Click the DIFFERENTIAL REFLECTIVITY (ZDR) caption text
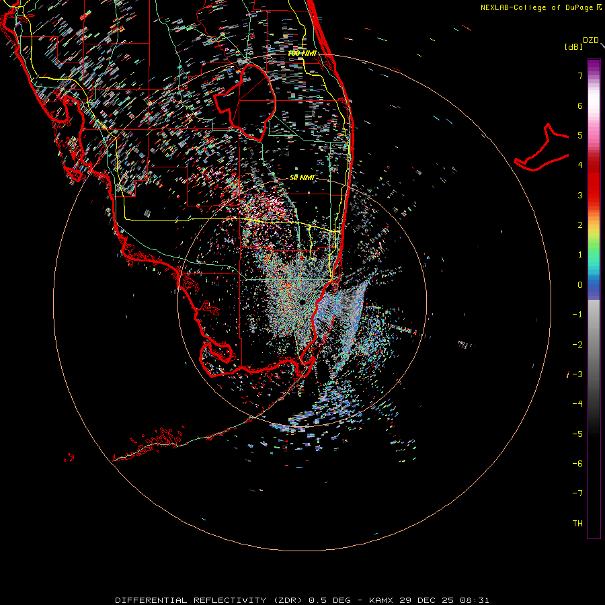The height and width of the screenshot is (605, 605). [x=210, y=600]
